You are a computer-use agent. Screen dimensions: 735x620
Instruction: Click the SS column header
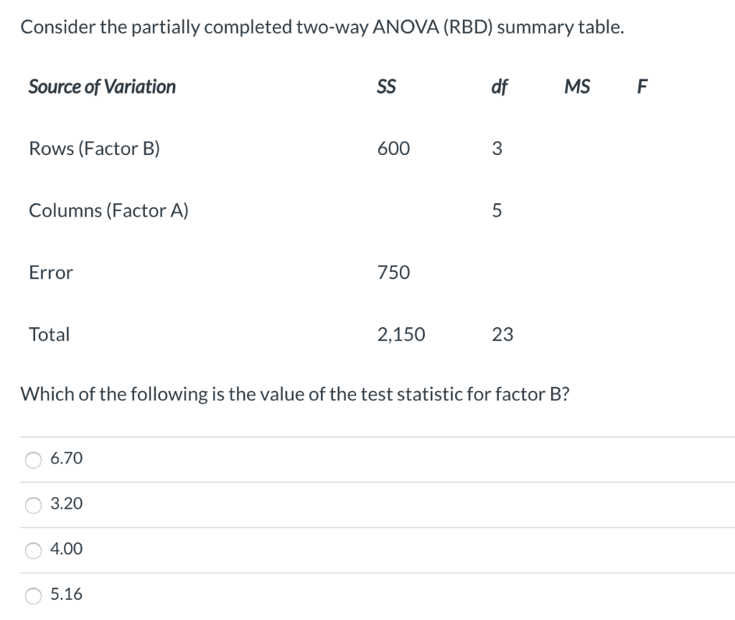coord(387,87)
